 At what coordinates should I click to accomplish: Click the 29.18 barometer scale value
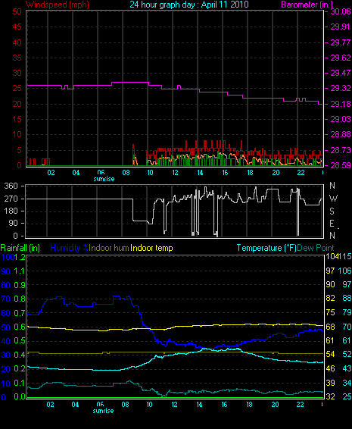pyautogui.click(x=341, y=104)
